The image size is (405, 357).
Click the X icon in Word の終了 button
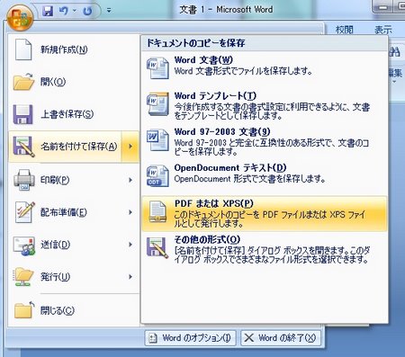(249, 338)
